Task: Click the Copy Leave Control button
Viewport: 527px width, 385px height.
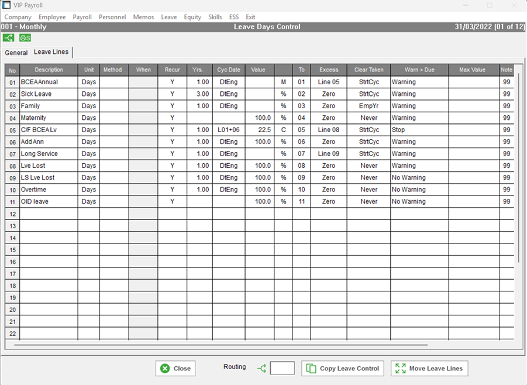Action: pyautogui.click(x=343, y=369)
